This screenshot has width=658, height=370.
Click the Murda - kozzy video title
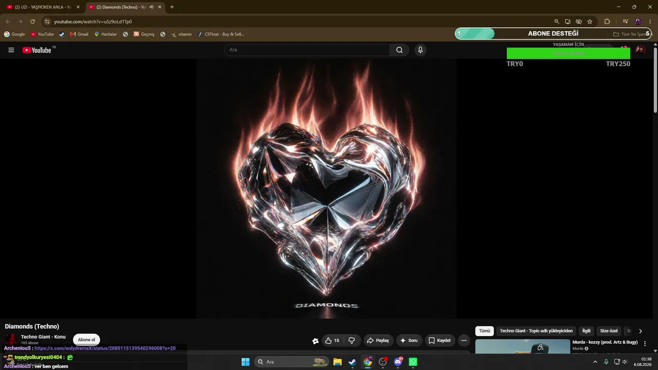tap(605, 342)
